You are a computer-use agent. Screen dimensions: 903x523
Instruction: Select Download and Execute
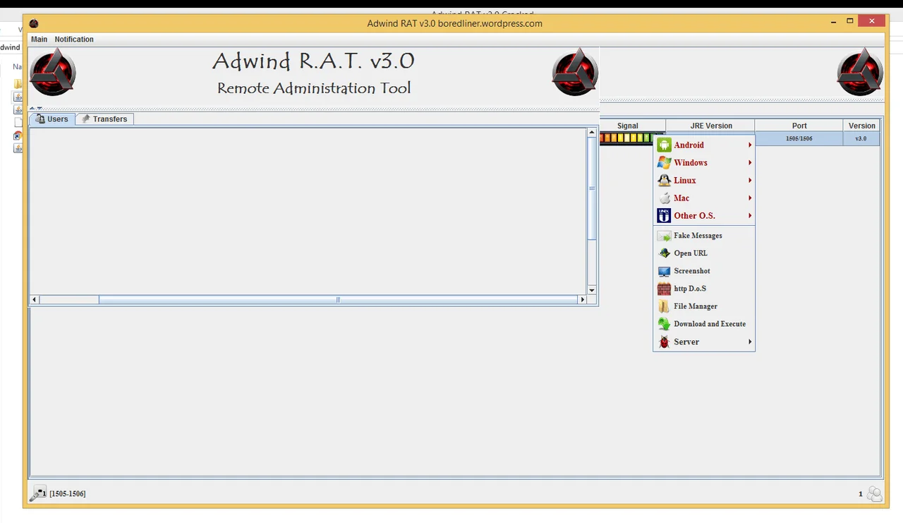pyautogui.click(x=710, y=323)
